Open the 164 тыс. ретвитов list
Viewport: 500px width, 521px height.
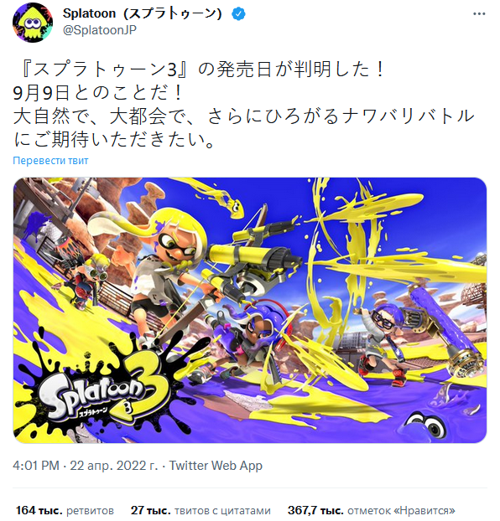[65, 510]
